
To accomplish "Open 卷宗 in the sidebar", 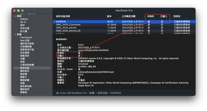I will coord(22,25).
